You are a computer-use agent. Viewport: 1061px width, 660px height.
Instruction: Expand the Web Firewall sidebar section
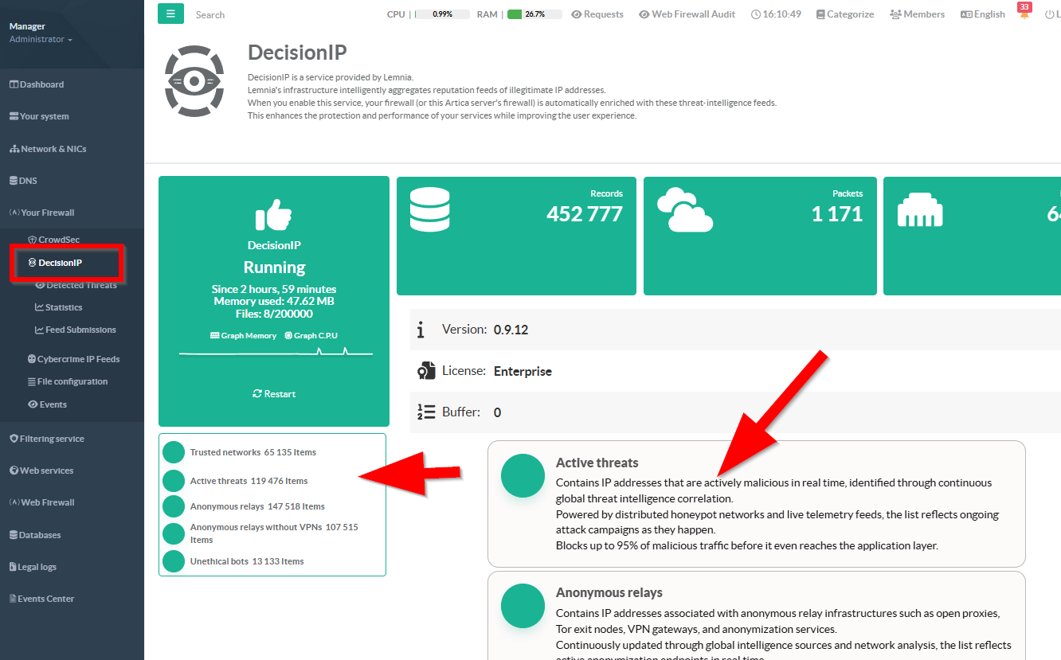point(47,502)
